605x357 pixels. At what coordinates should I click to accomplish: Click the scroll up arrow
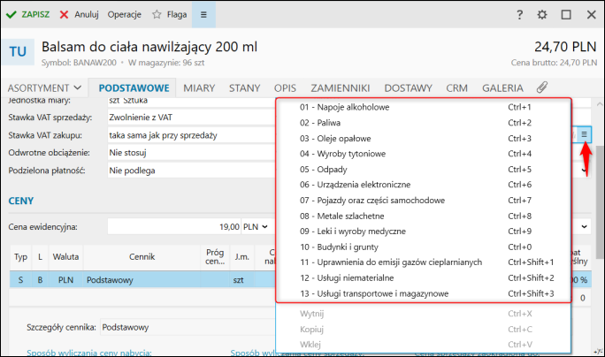(599, 104)
